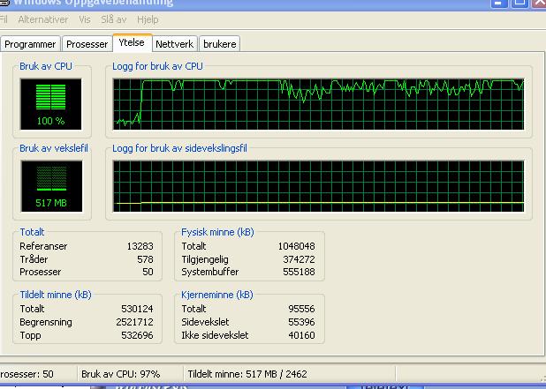Click the page file usage history graph
Image resolution: width=546 pixels, height=389 pixels.
(318, 186)
